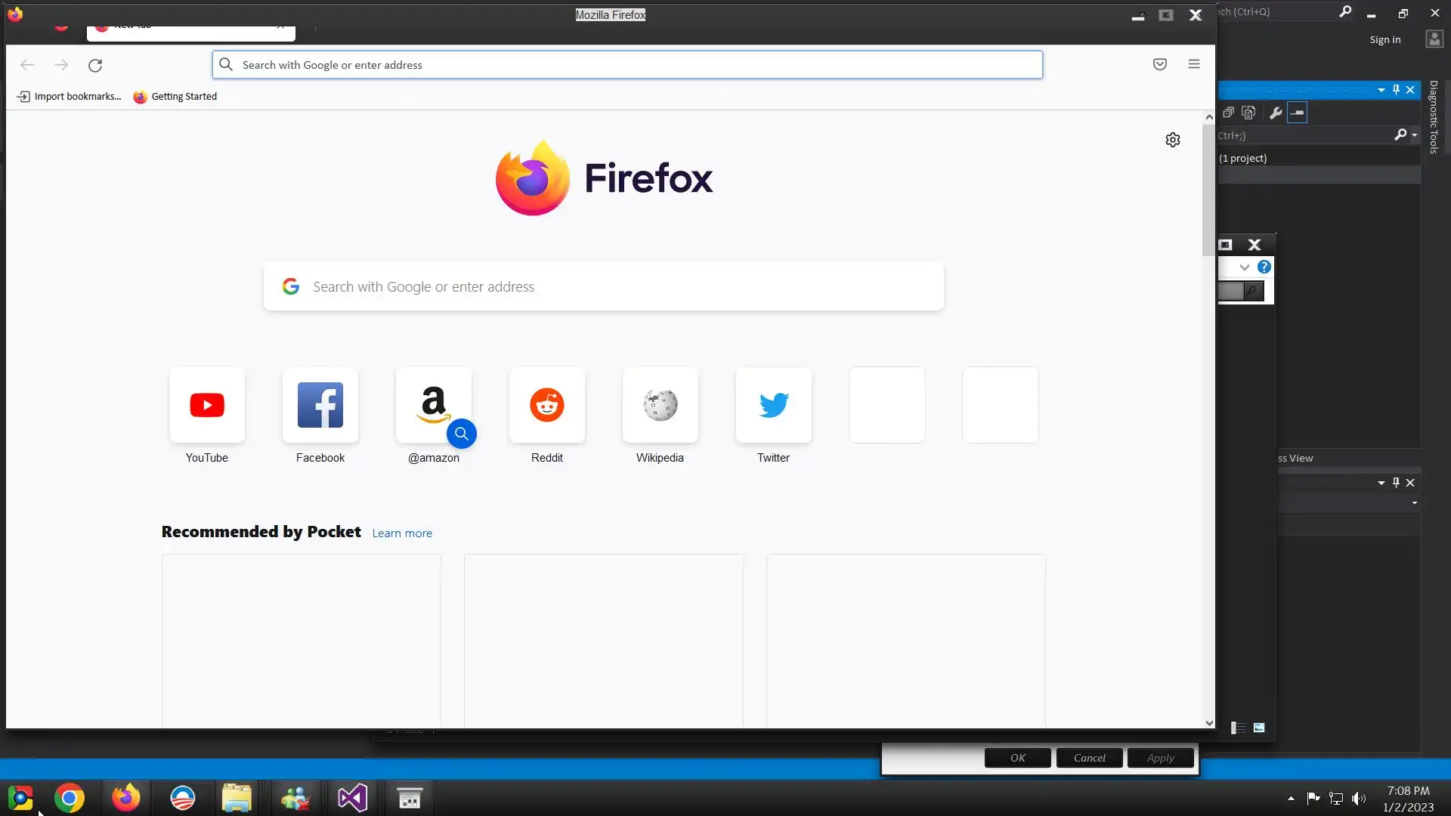Open the Solution Explorer window position dropdown

[1381, 89]
